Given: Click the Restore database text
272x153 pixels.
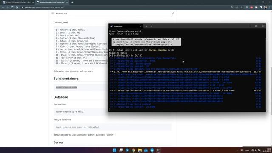Looking at the screenshot, I should [62, 119].
